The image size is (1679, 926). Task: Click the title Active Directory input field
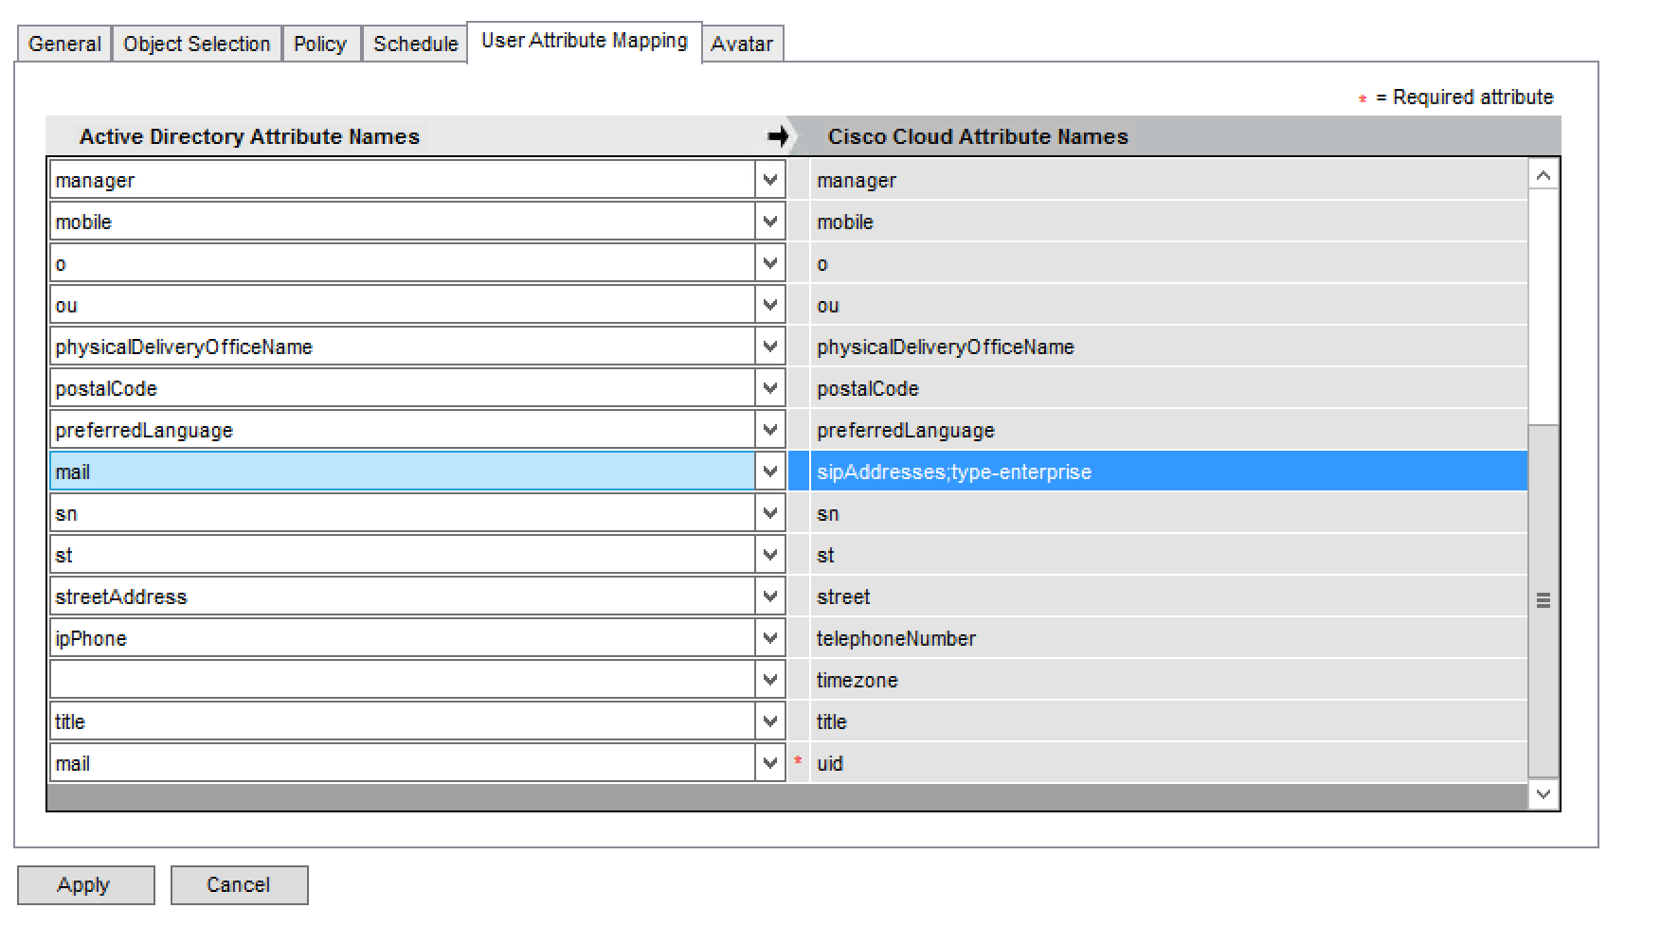(402, 721)
